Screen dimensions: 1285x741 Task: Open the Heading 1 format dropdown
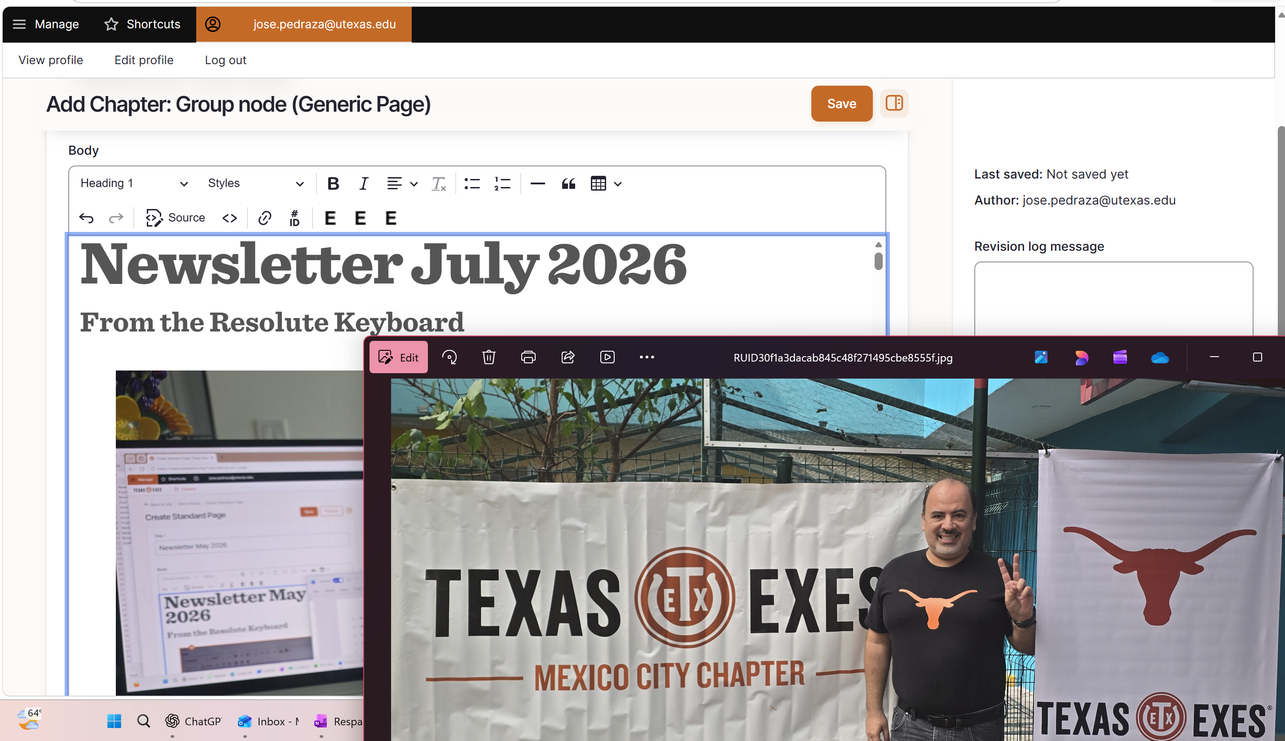[x=134, y=183]
